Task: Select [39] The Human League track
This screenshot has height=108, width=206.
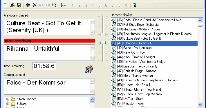Action: pyautogui.click(x=154, y=34)
